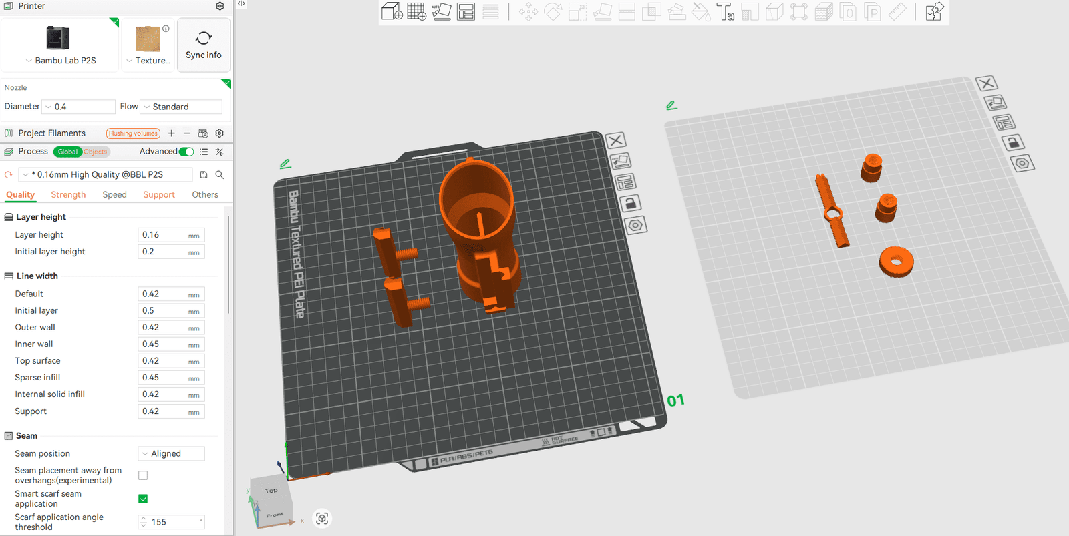Switch to the Strength tab
The height and width of the screenshot is (536, 1069).
click(x=68, y=195)
